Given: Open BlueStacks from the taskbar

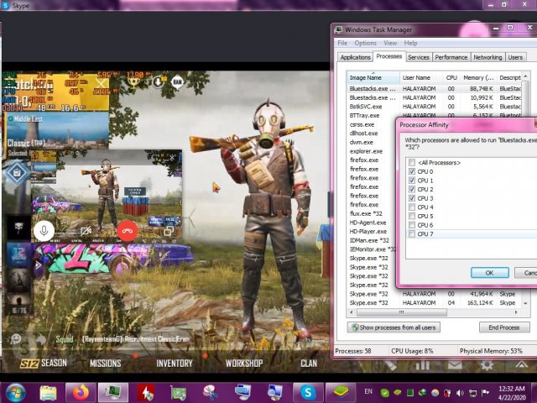Looking at the screenshot, I should tap(340, 392).
